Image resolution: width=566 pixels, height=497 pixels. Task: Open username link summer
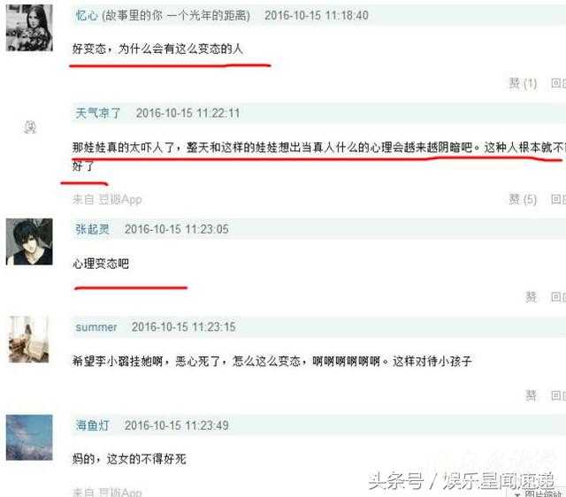pos(96,327)
